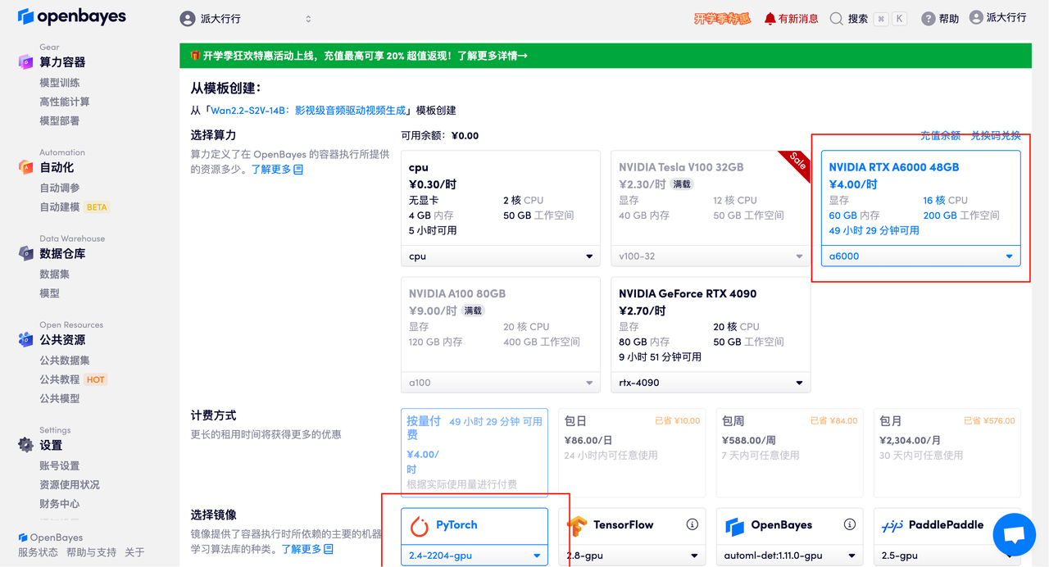1049x567 pixels.
Task: Click the 有新消息 notification link
Action: (x=798, y=19)
